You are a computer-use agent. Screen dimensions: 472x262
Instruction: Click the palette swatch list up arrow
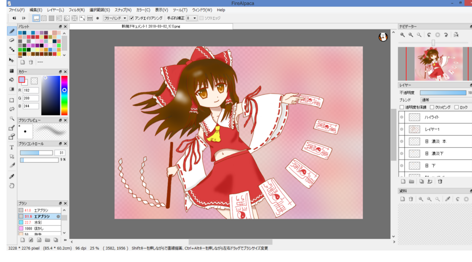65,33
